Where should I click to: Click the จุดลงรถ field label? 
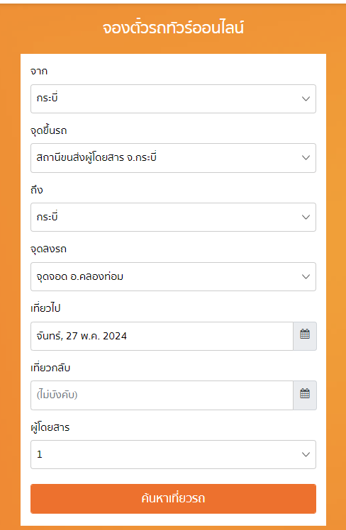(x=48, y=249)
